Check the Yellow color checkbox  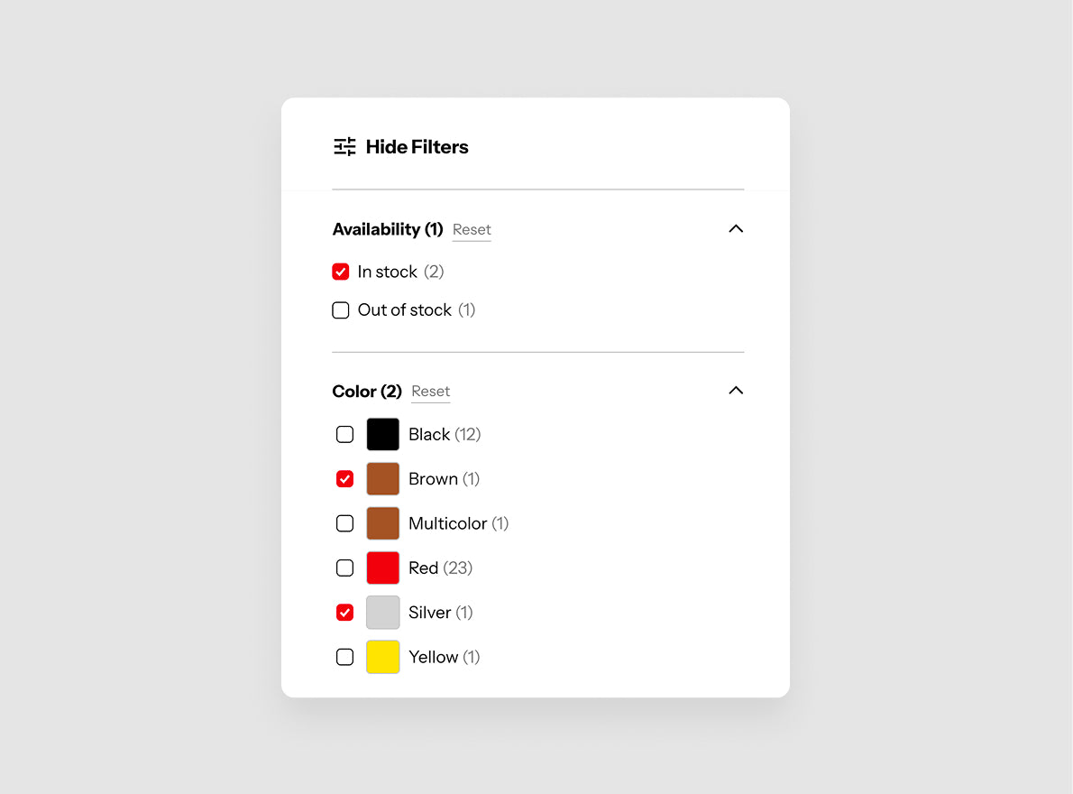(344, 657)
